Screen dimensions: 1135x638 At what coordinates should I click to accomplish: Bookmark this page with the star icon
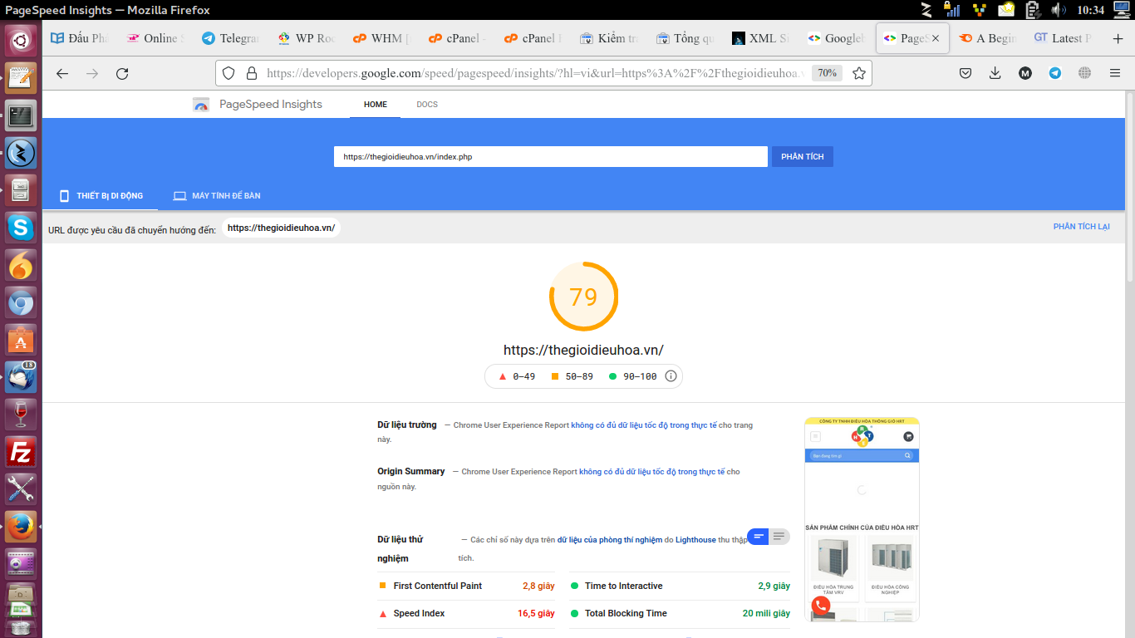click(x=859, y=73)
